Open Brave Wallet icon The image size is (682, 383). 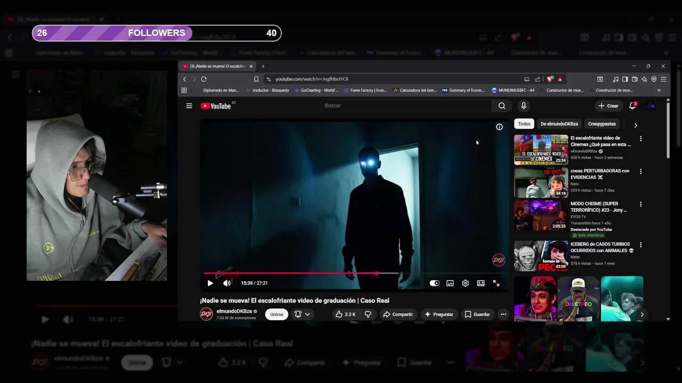point(635,79)
